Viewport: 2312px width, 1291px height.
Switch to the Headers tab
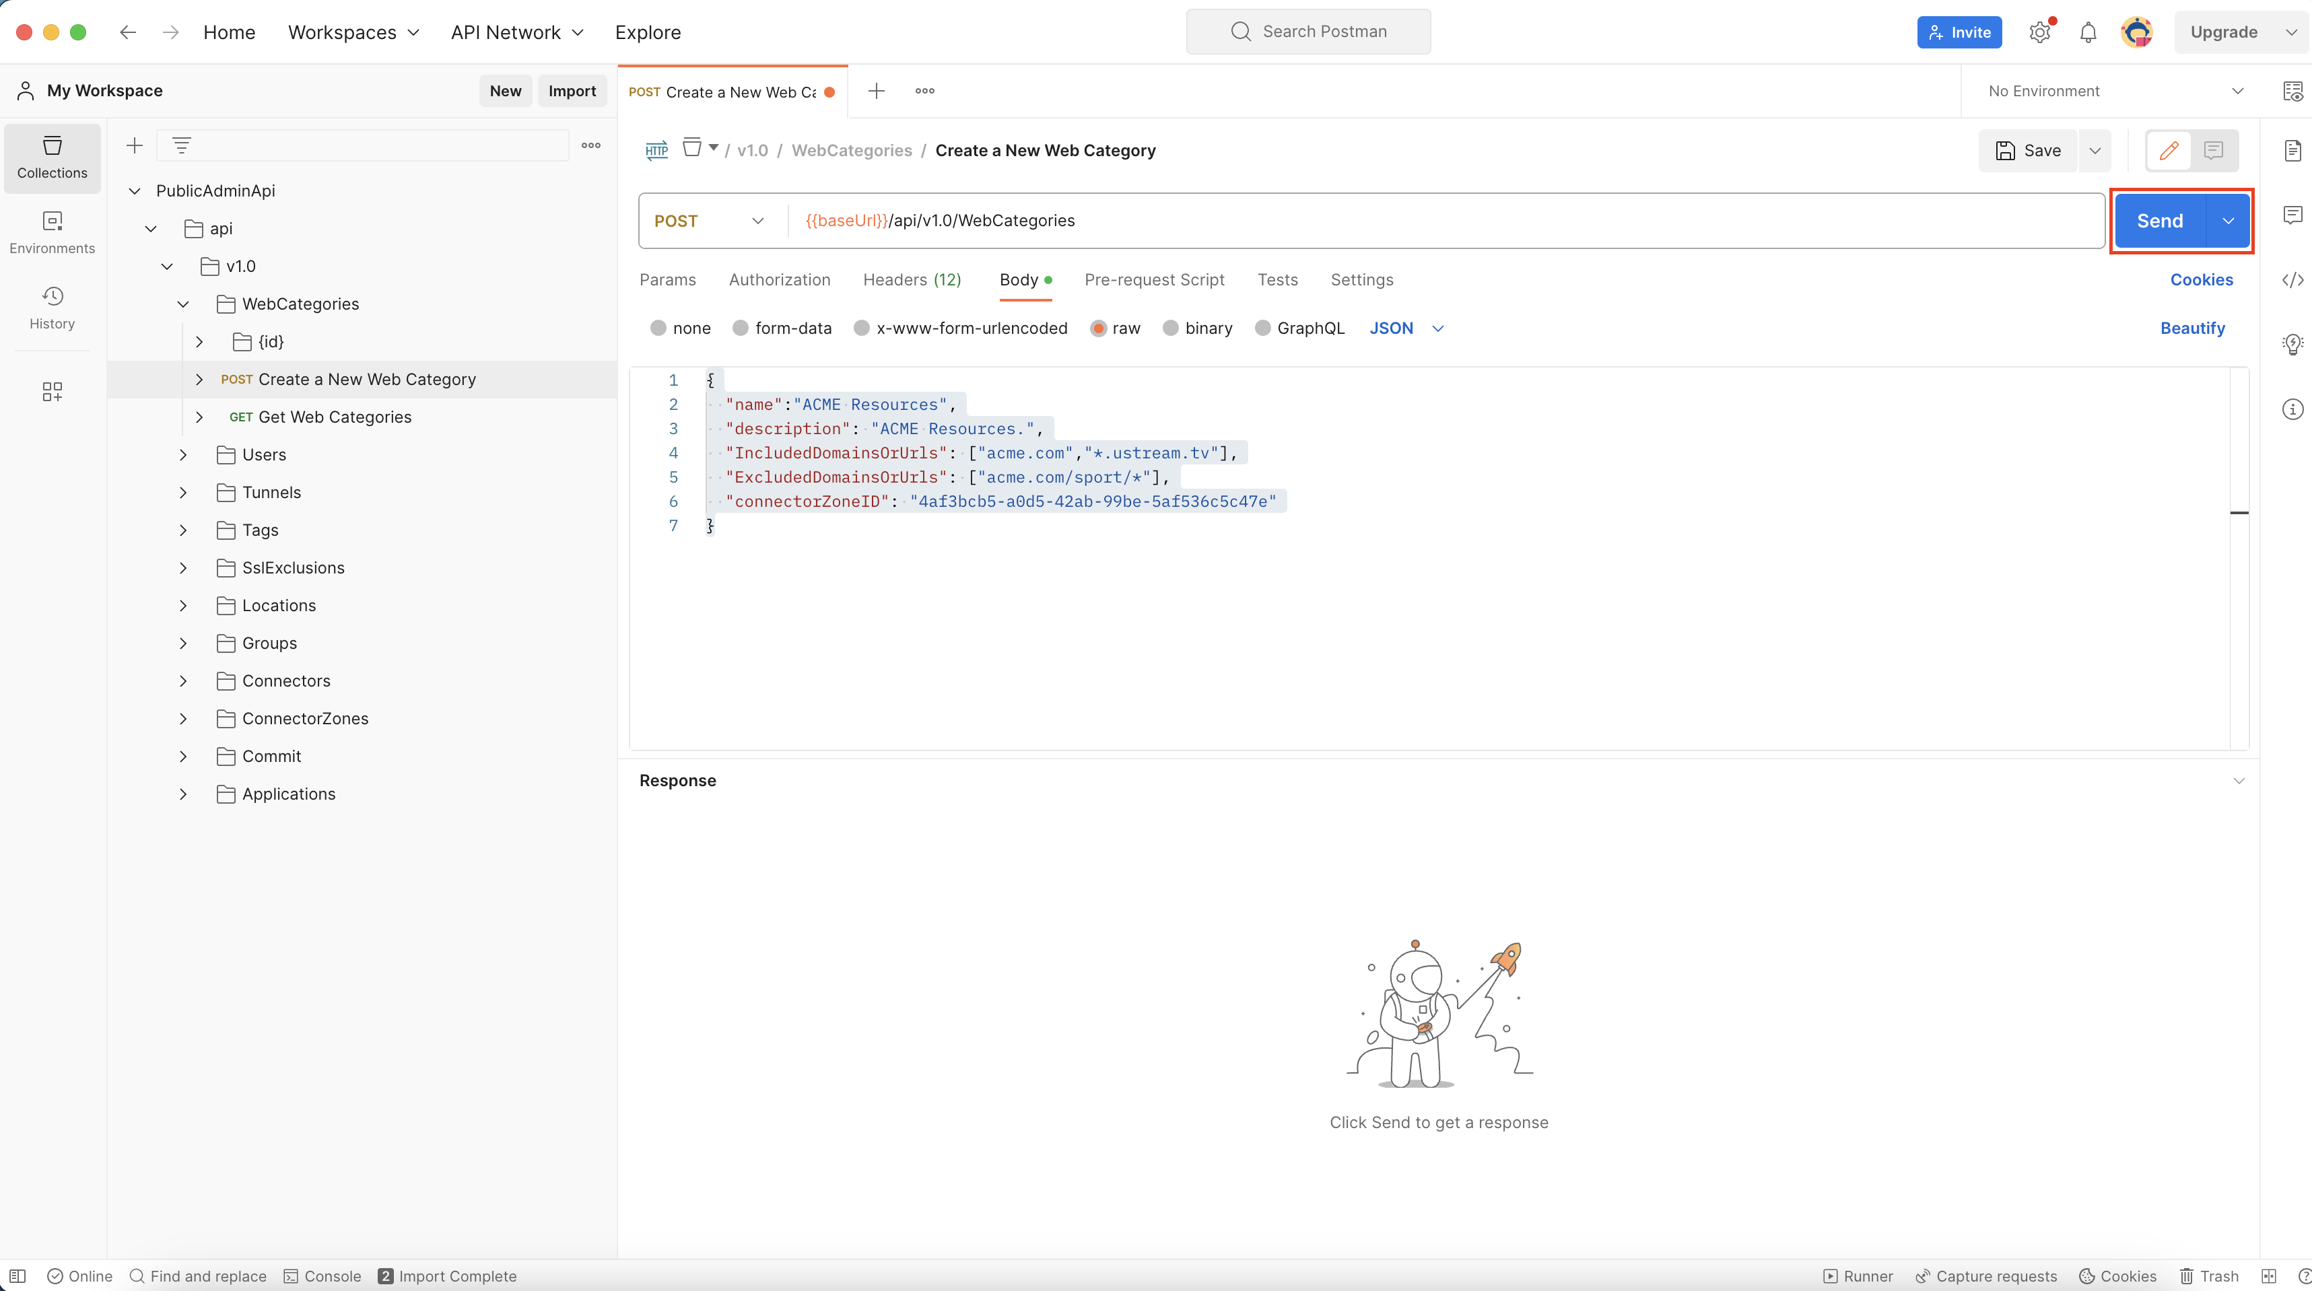pos(911,280)
